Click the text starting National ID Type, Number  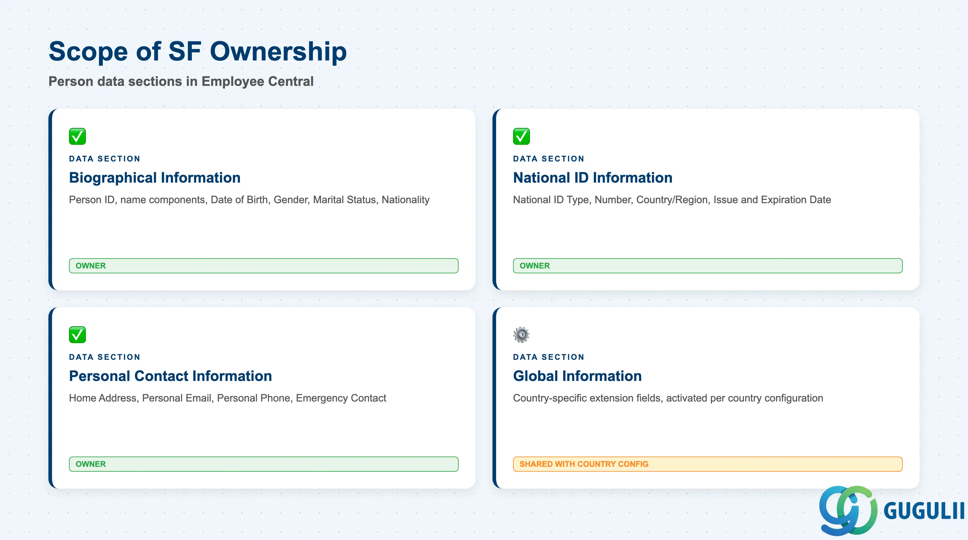[x=672, y=200]
